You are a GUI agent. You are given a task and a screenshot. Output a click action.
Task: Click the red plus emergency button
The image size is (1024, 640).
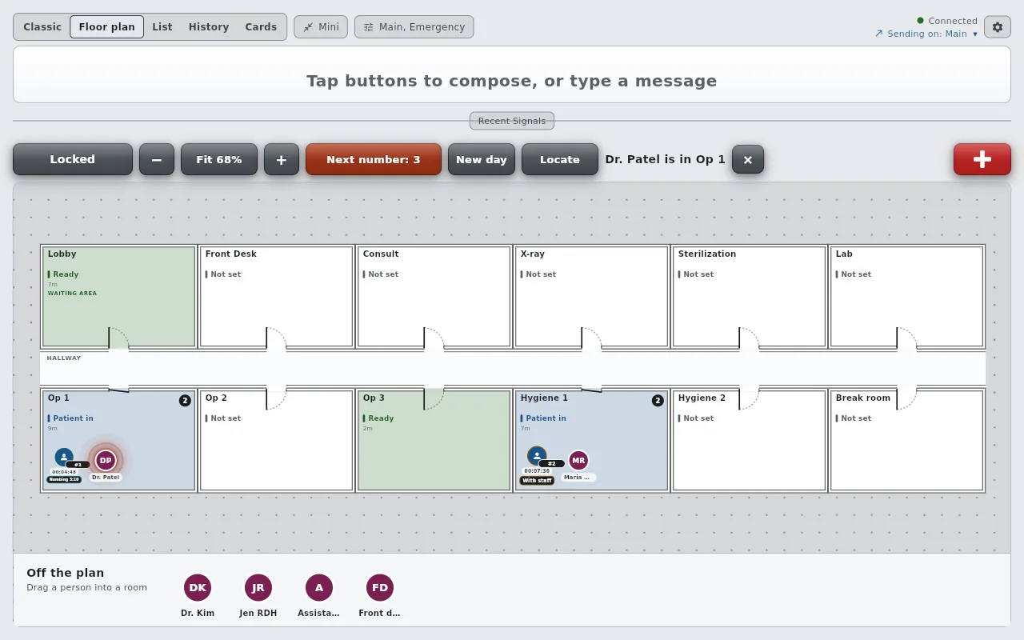click(x=982, y=159)
